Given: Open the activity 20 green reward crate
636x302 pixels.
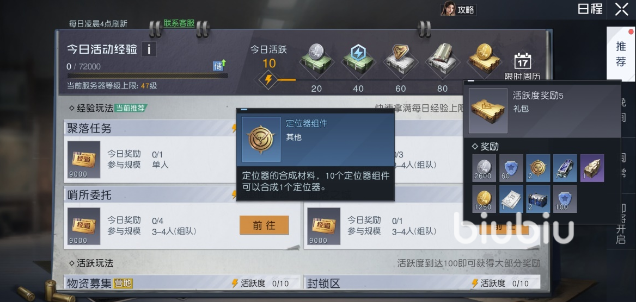Looking at the screenshot, I should [x=316, y=61].
